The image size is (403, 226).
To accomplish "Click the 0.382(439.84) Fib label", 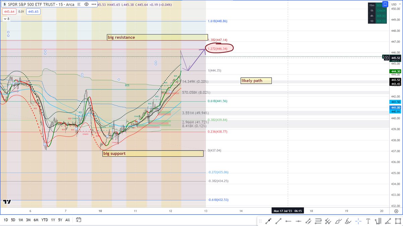I will click(x=218, y=120).
